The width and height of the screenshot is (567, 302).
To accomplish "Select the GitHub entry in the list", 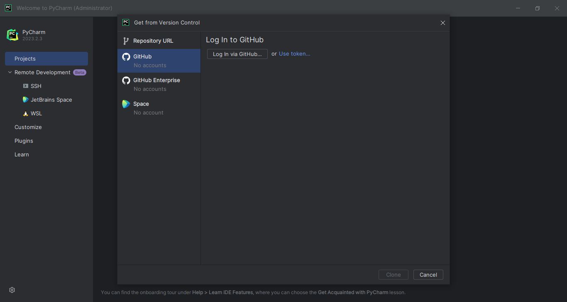I will point(159,61).
